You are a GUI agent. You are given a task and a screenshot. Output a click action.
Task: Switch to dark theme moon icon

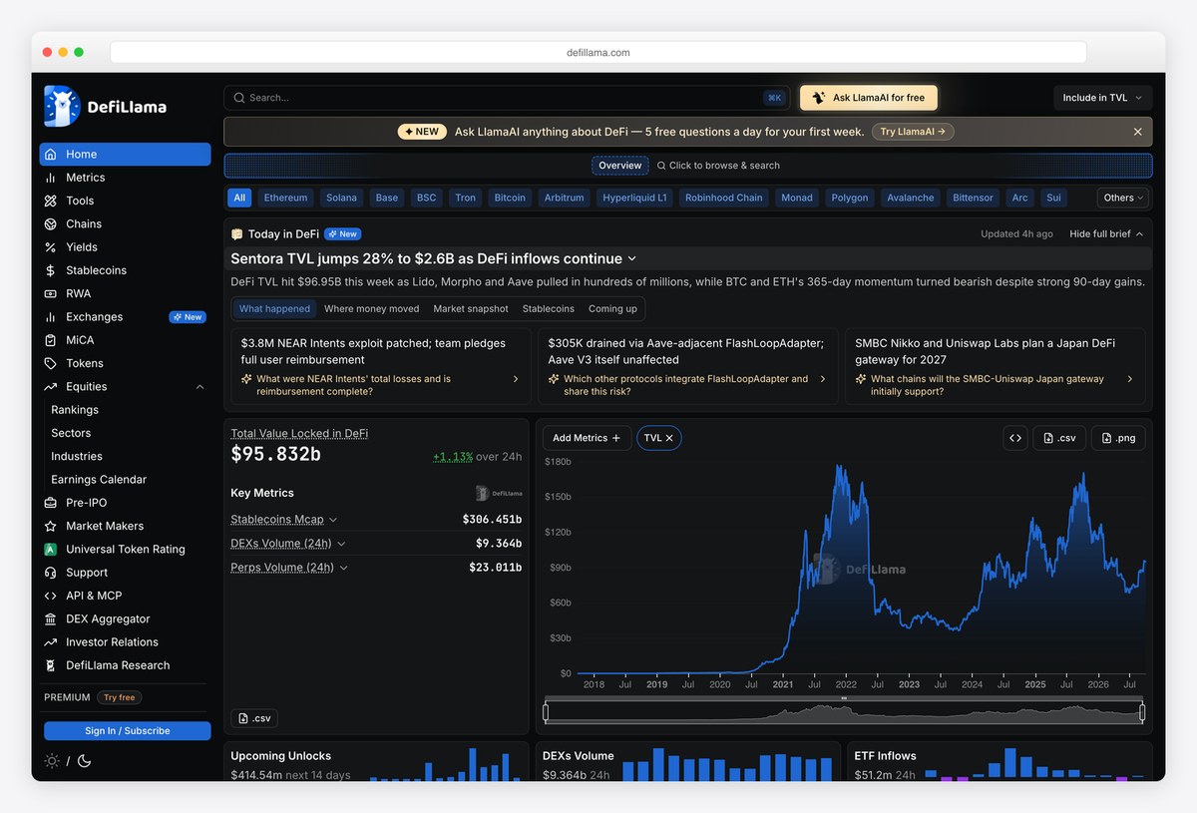tap(84, 761)
